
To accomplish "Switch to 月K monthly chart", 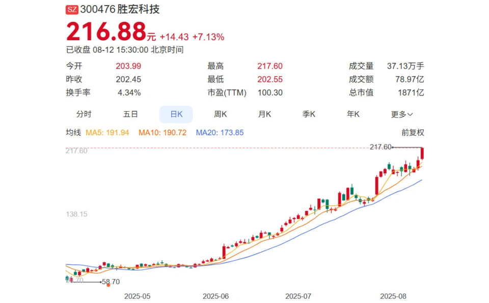I will (264, 114).
